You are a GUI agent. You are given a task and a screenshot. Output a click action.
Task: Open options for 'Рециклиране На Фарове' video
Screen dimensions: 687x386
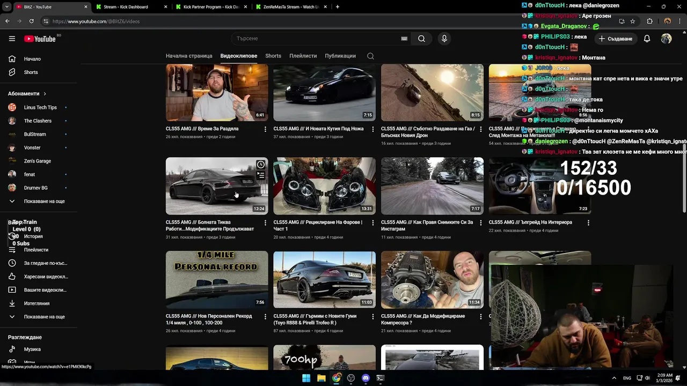coord(373,222)
